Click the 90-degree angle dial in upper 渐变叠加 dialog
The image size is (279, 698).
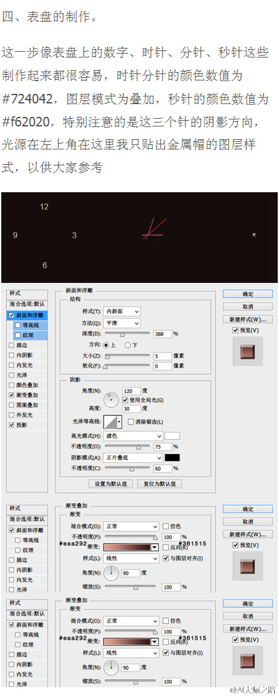[x=111, y=572]
